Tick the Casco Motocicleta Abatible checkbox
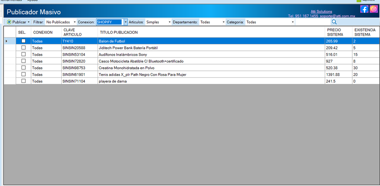This screenshot has width=380, height=186. tap(23, 61)
